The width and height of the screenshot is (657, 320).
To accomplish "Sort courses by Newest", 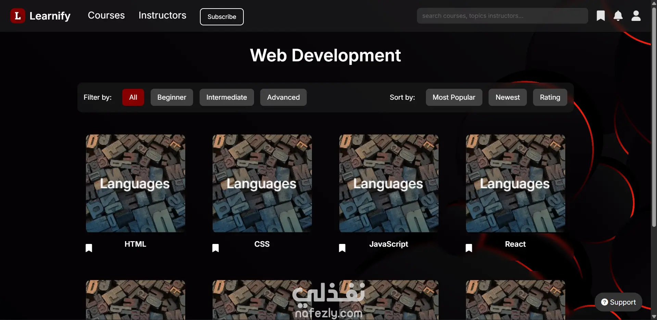I will (507, 97).
